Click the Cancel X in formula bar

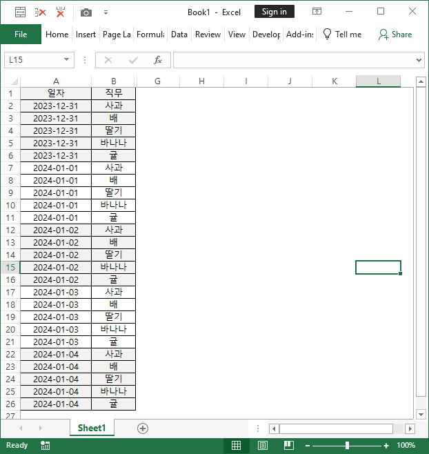(x=108, y=60)
